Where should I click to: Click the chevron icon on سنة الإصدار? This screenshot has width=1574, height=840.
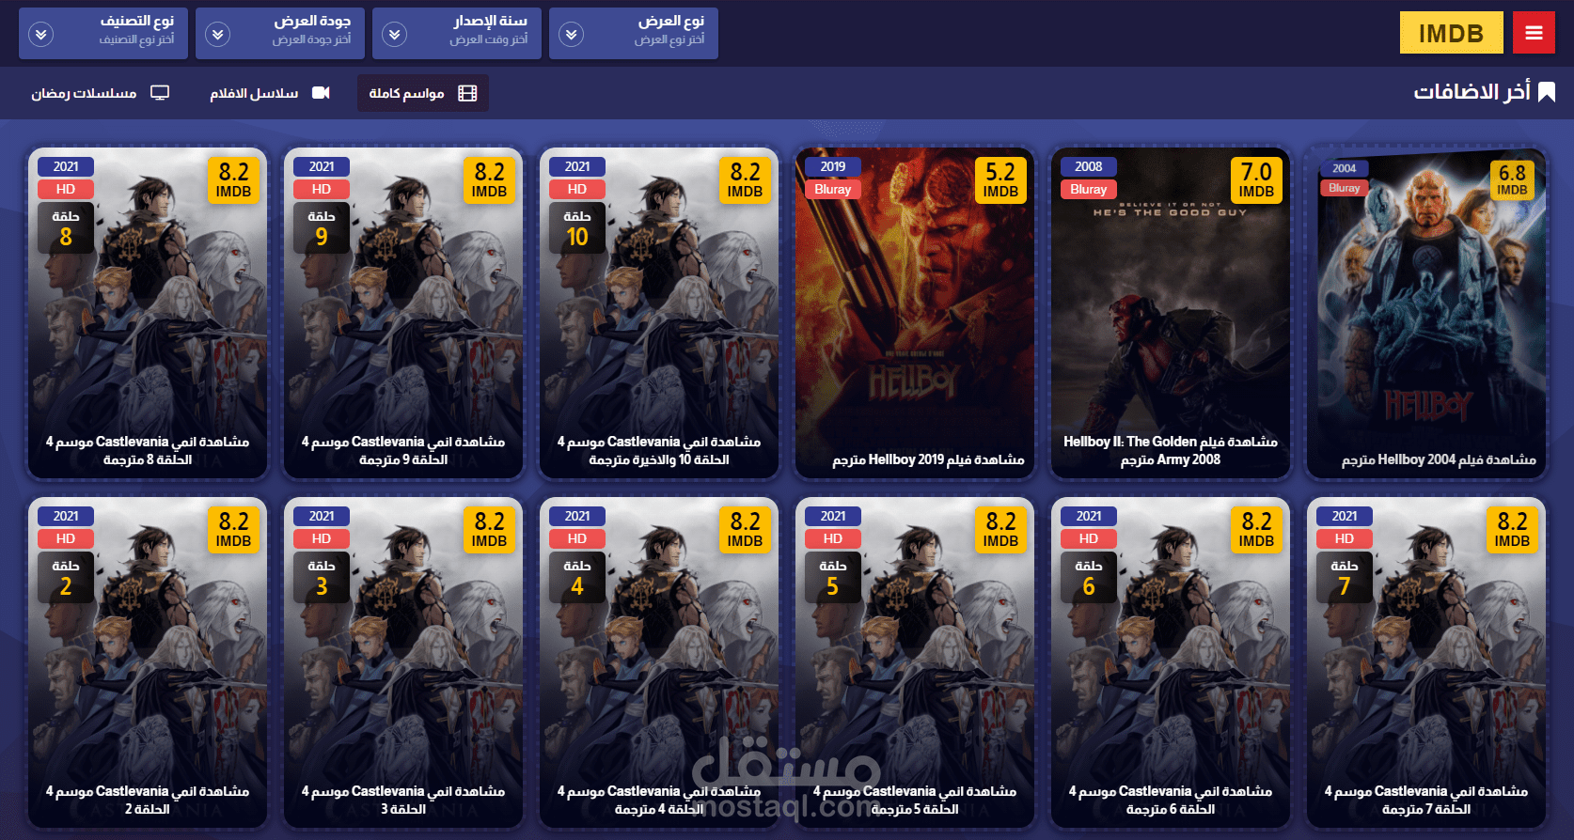click(394, 34)
